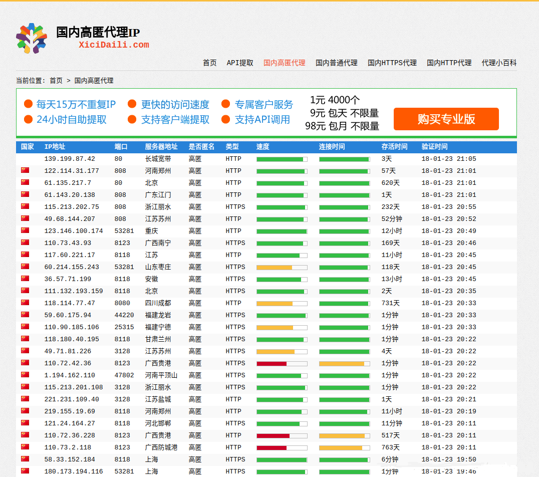The width and height of the screenshot is (539, 477).
Task: Click HTTPS type in 180.173.194.116 row
Action: [x=235, y=471]
